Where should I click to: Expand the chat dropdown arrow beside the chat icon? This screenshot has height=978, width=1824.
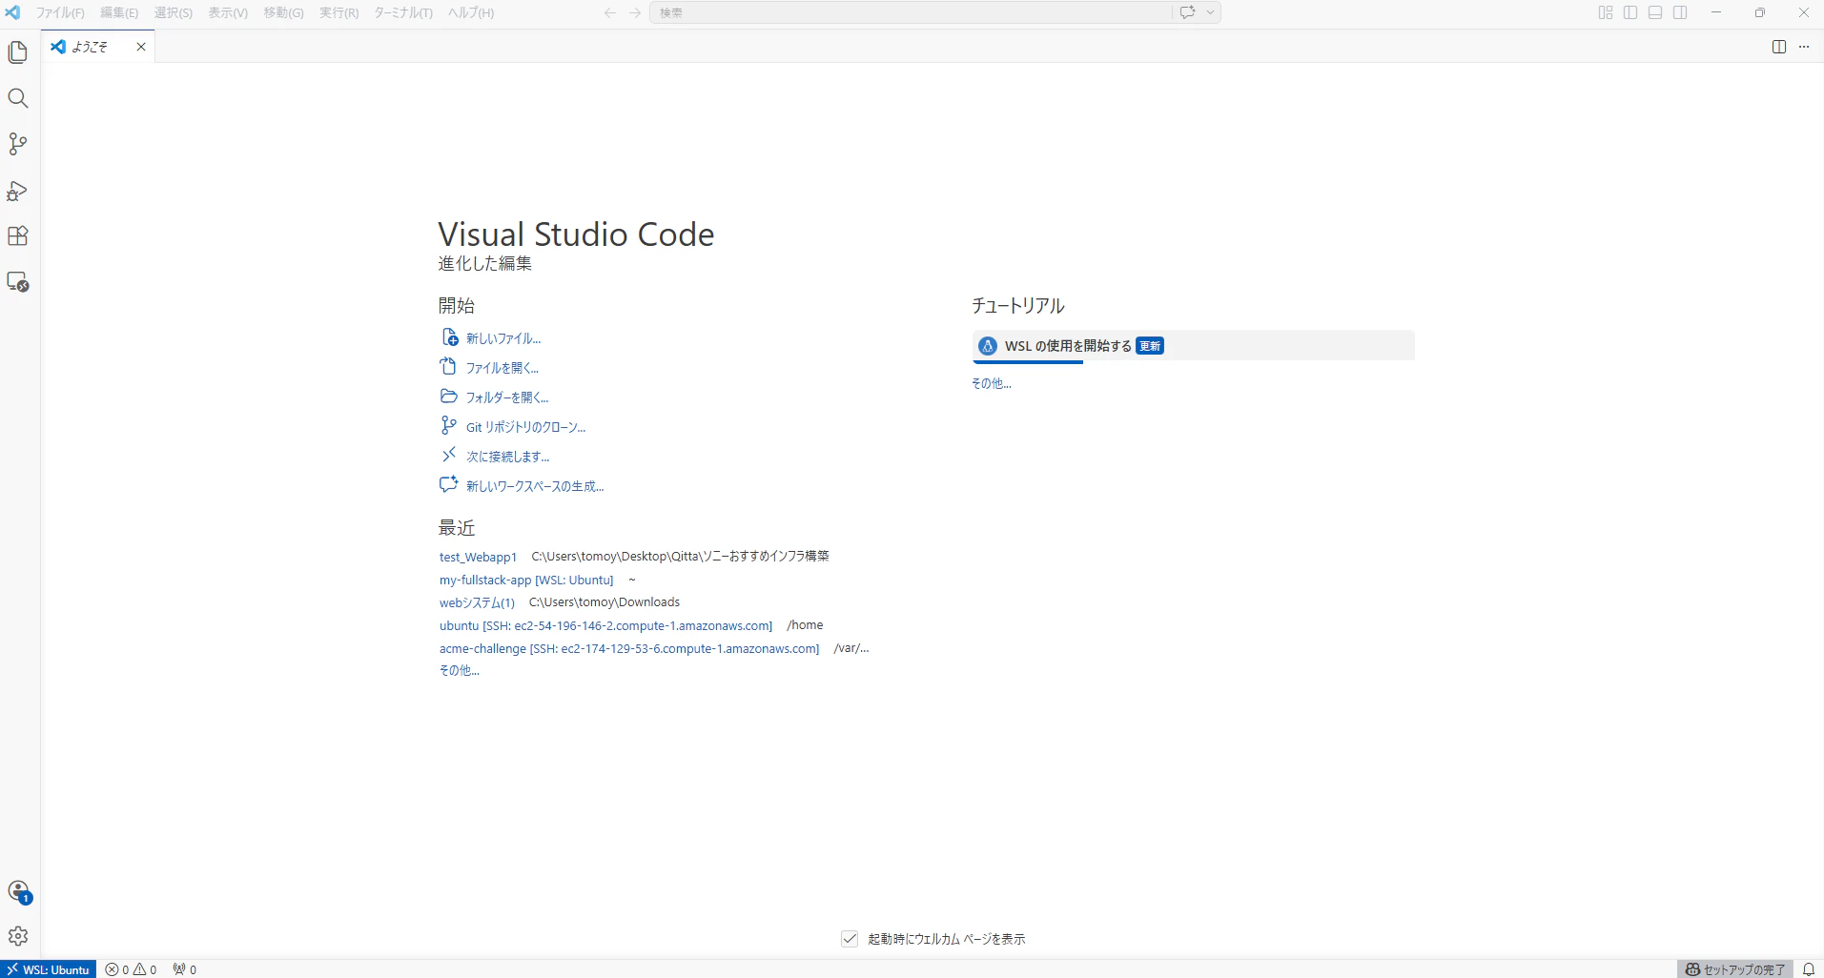pos(1210,12)
